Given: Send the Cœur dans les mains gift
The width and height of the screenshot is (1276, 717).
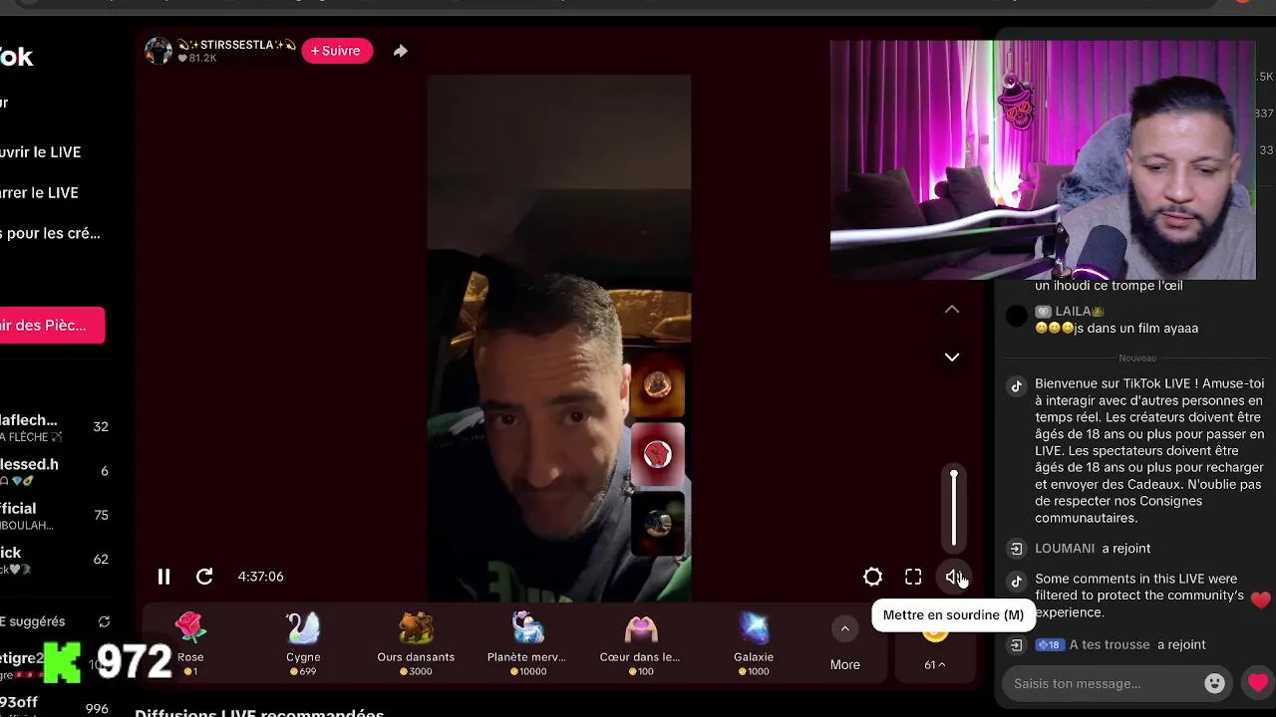Looking at the screenshot, I should pyautogui.click(x=640, y=643).
